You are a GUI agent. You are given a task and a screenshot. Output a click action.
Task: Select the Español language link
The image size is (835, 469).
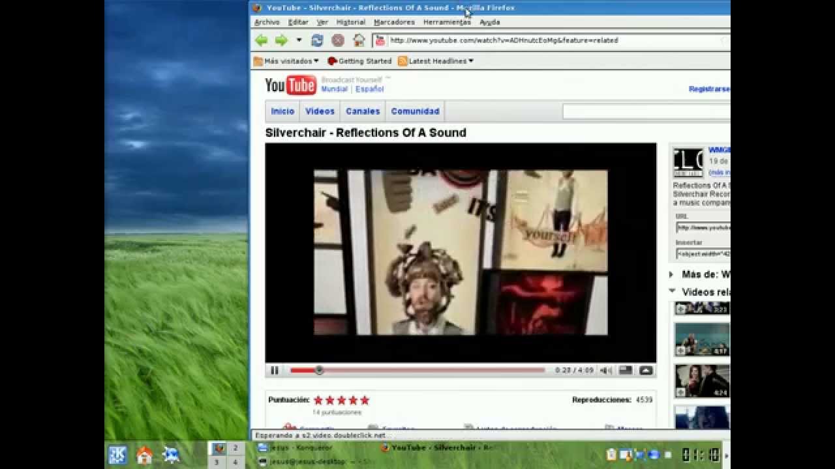pyautogui.click(x=369, y=89)
